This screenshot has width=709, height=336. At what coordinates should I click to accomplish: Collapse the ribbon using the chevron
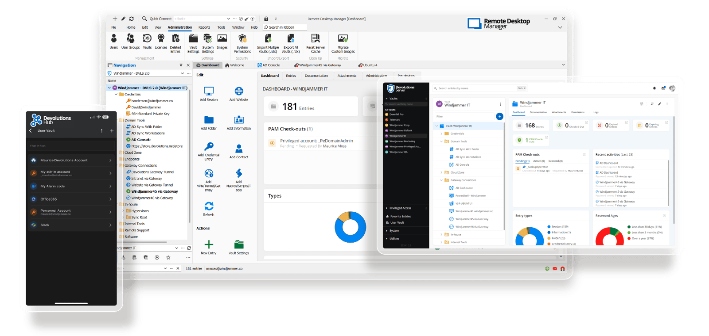coord(560,27)
